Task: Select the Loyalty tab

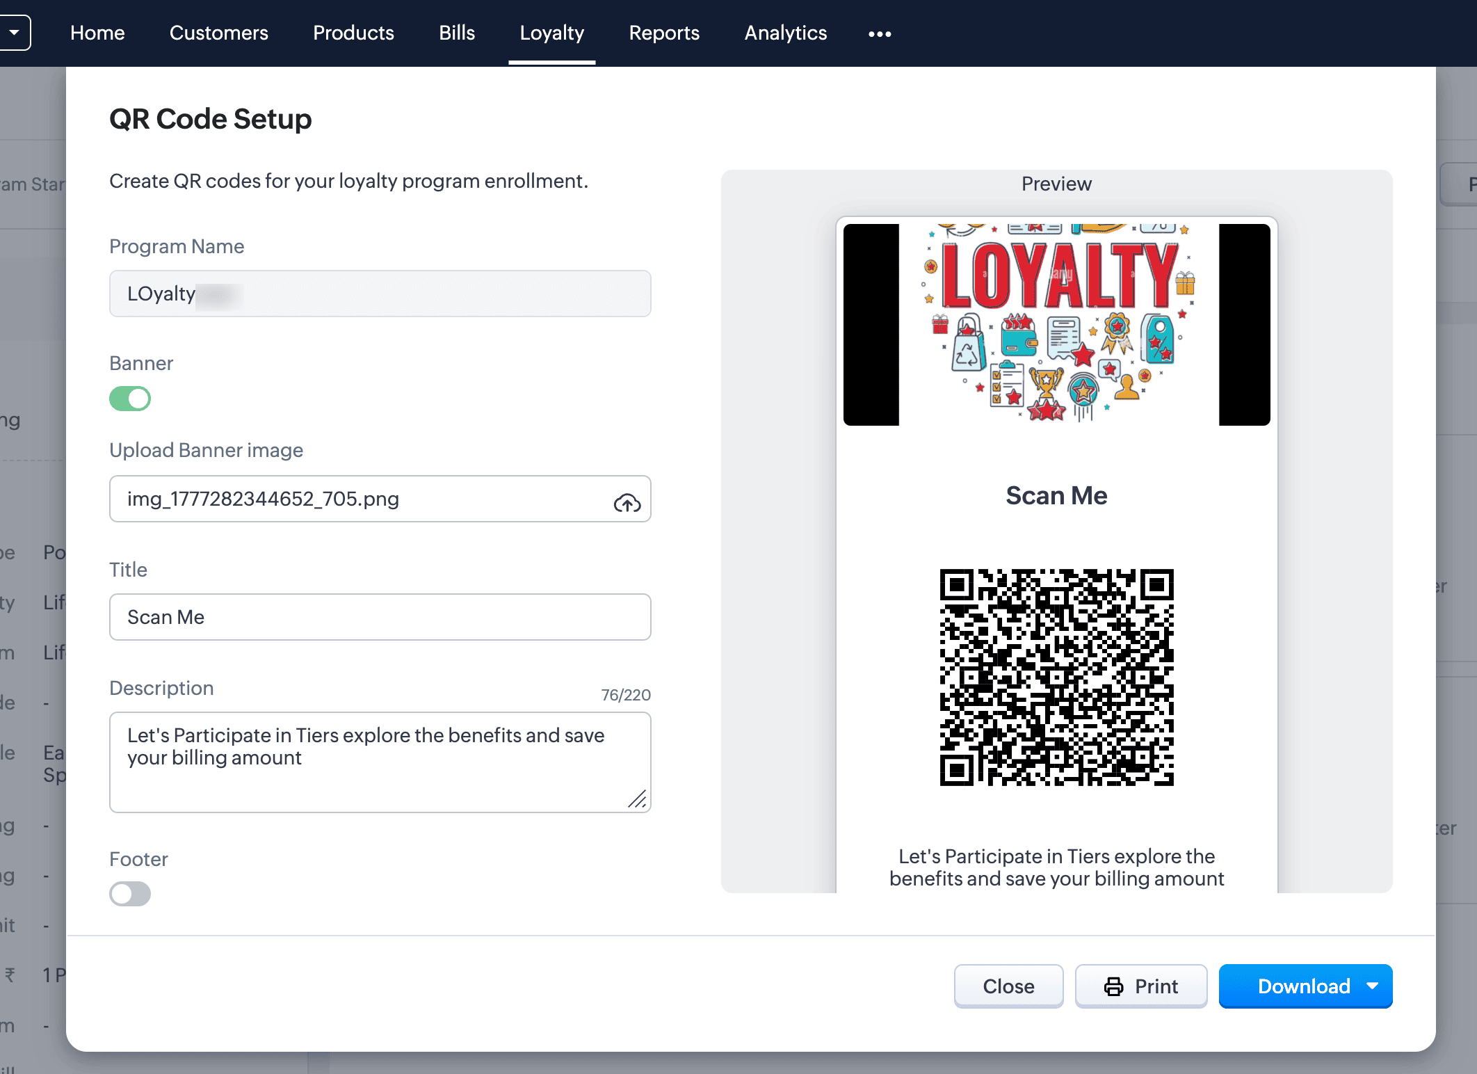Action: tap(552, 33)
